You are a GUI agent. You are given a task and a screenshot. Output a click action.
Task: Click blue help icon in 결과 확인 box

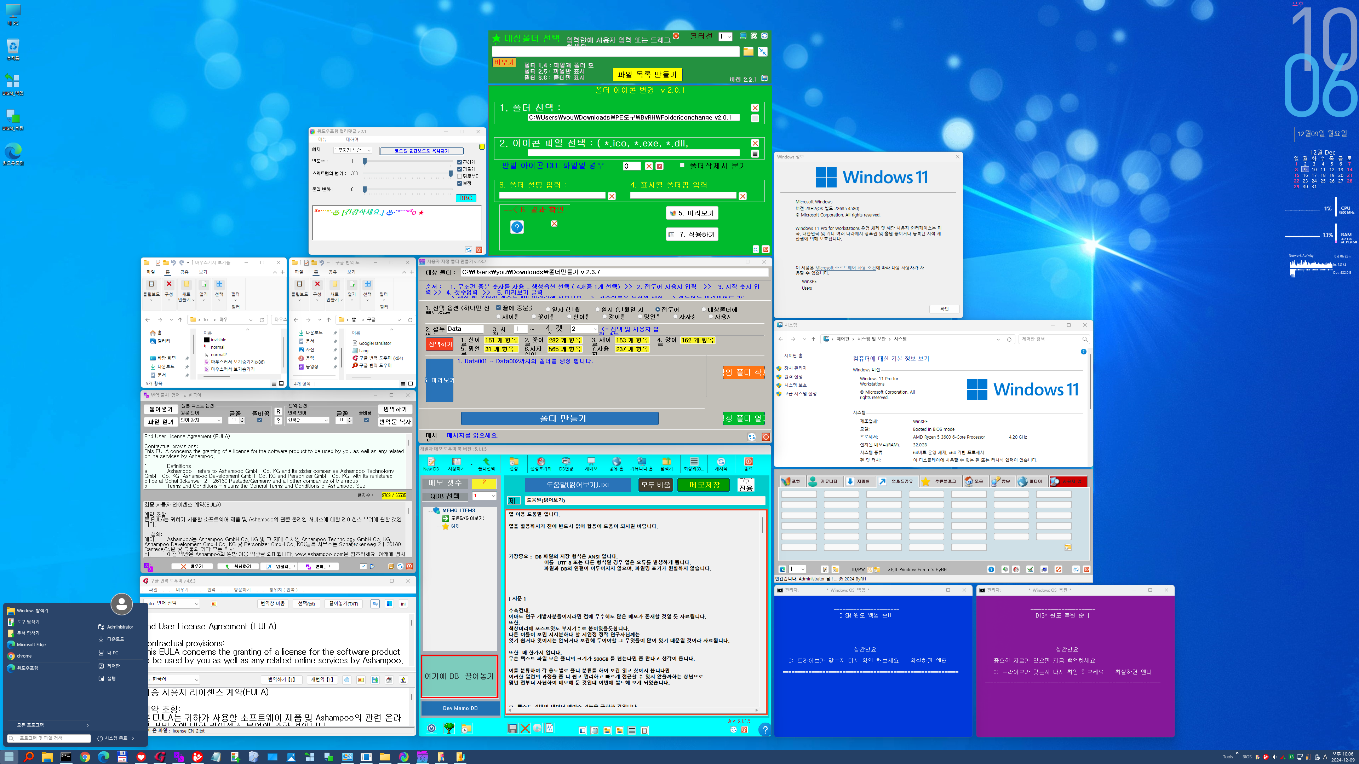tap(517, 227)
